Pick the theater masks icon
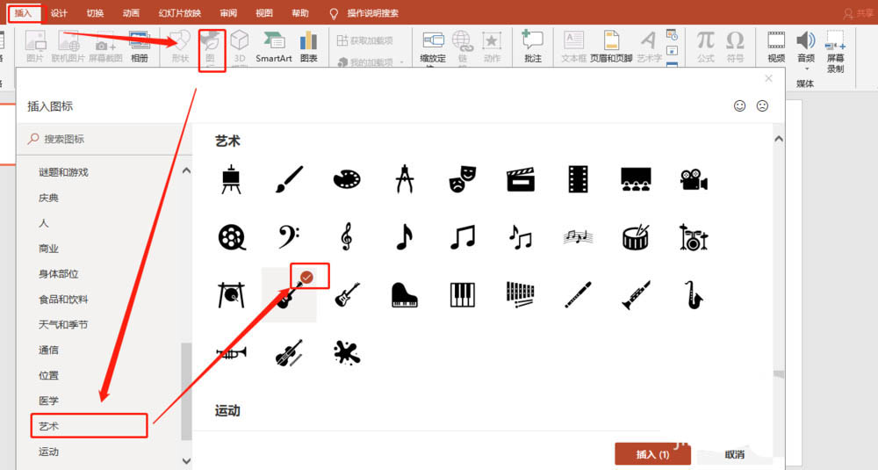This screenshot has width=878, height=470. [463, 179]
